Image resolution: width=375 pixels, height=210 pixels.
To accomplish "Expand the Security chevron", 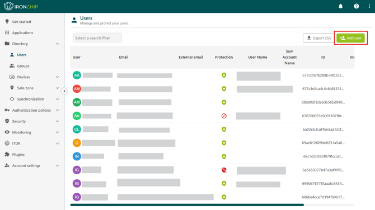I will (x=58, y=121).
